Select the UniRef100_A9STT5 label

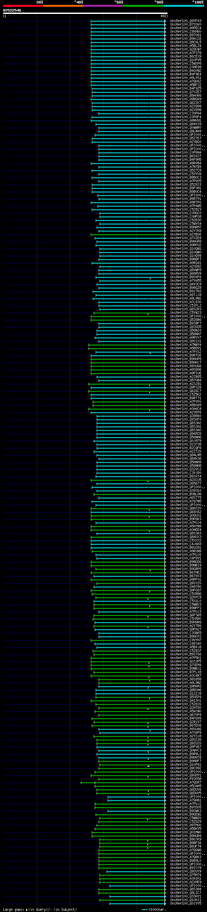[x=186, y=498]
